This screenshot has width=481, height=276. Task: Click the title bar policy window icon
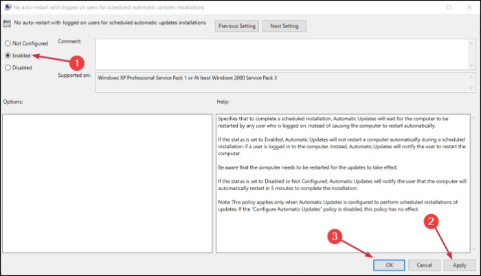8,7
